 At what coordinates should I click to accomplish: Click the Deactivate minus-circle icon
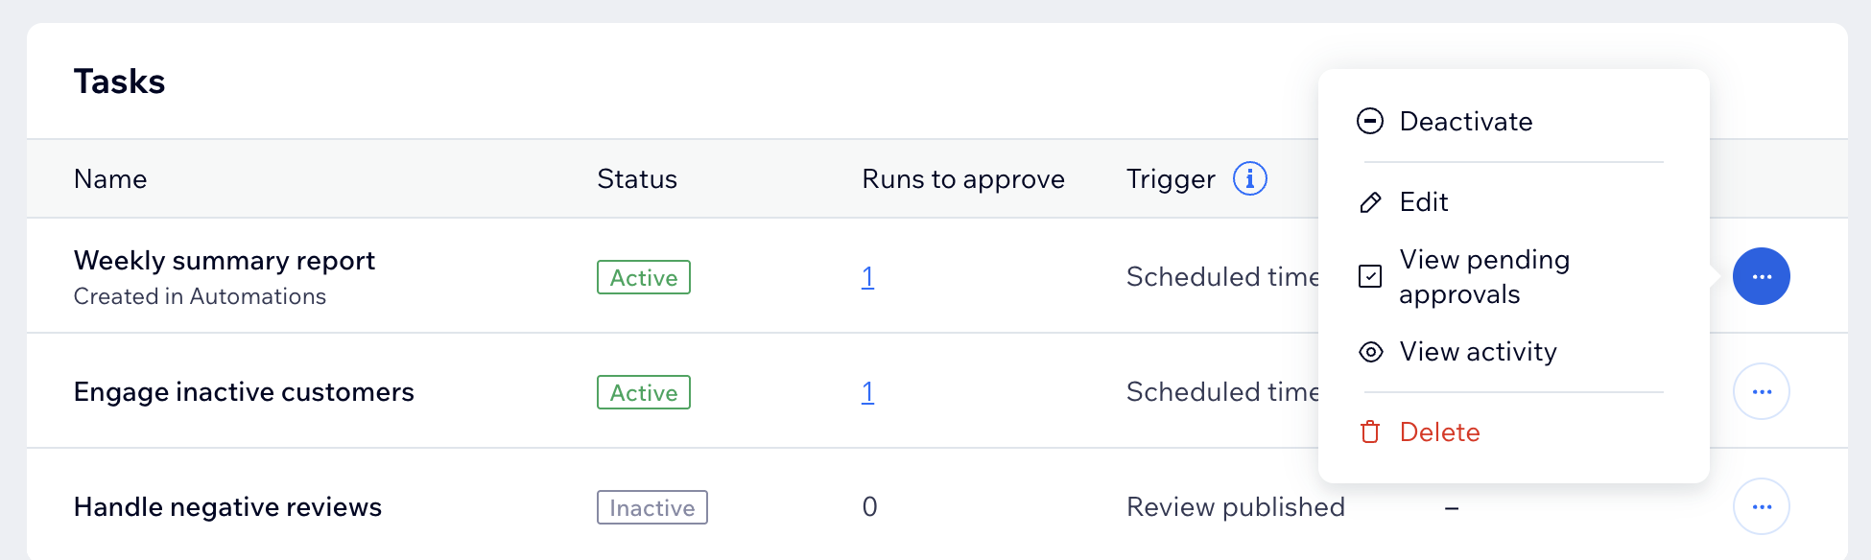pos(1370,121)
